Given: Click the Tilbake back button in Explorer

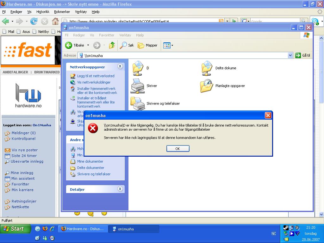Looking at the screenshot, I should 75,45.
